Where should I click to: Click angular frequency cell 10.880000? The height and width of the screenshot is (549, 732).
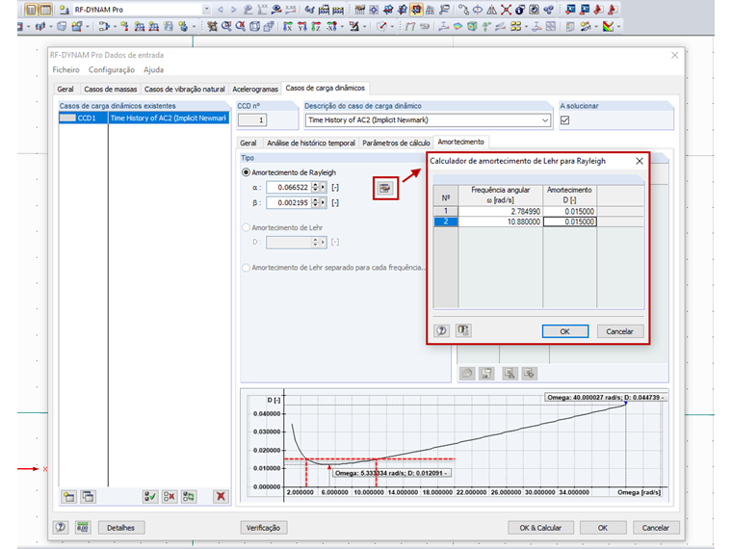coord(501,222)
